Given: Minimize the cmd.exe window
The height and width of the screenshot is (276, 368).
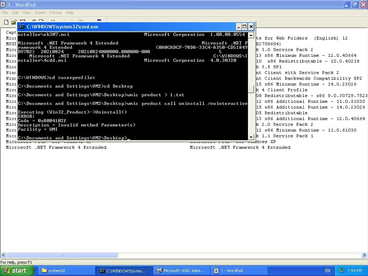Looking at the screenshot, I should point(239,27).
